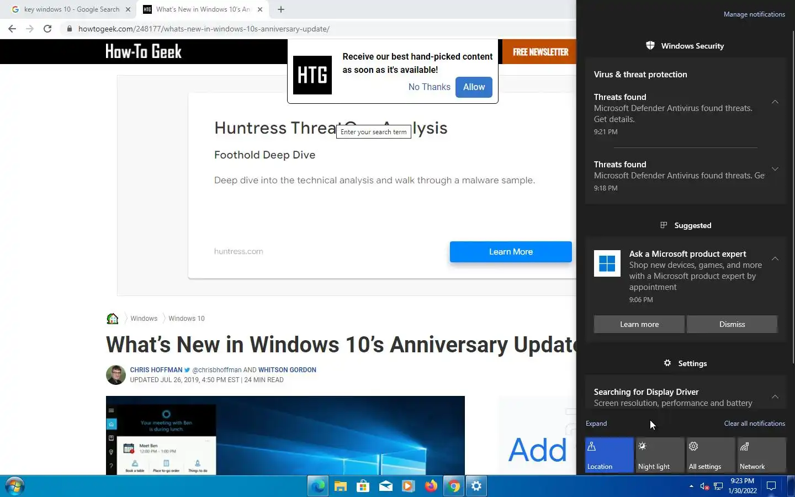Screen dimensions: 795x497
Task: Open the Network quick action
Action: pyautogui.click(x=762, y=455)
